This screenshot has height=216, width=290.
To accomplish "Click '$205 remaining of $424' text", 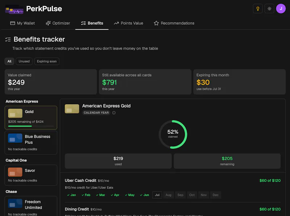I will click(x=26, y=122).
